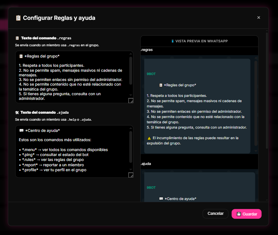Click the 'Se envía cuando un miembro usa .regras' hint

(57, 45)
